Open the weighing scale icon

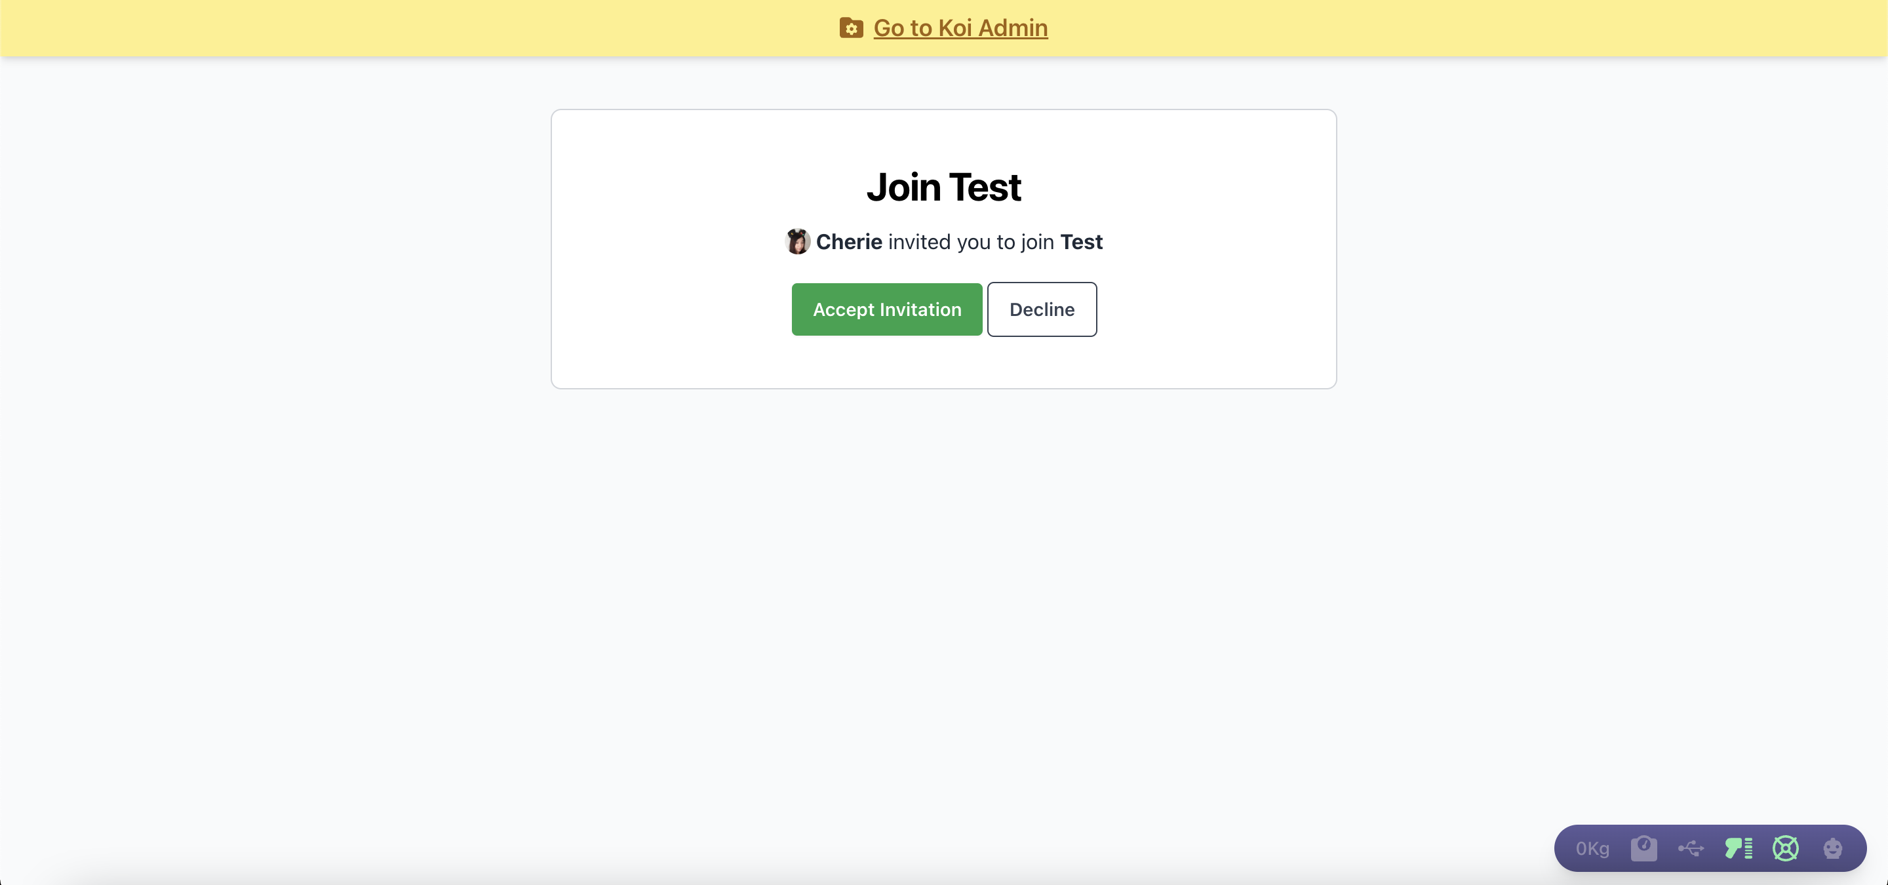[1644, 848]
